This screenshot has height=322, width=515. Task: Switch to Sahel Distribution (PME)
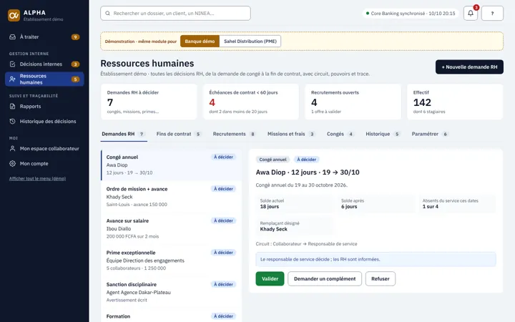[x=250, y=42]
